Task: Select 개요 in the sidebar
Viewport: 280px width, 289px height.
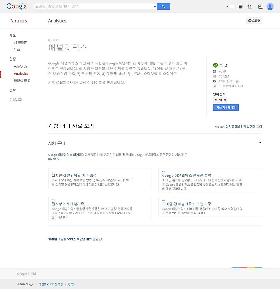Action: tap(12, 35)
